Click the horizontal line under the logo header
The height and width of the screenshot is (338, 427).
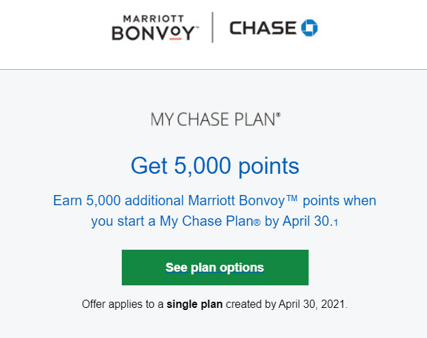point(213,70)
